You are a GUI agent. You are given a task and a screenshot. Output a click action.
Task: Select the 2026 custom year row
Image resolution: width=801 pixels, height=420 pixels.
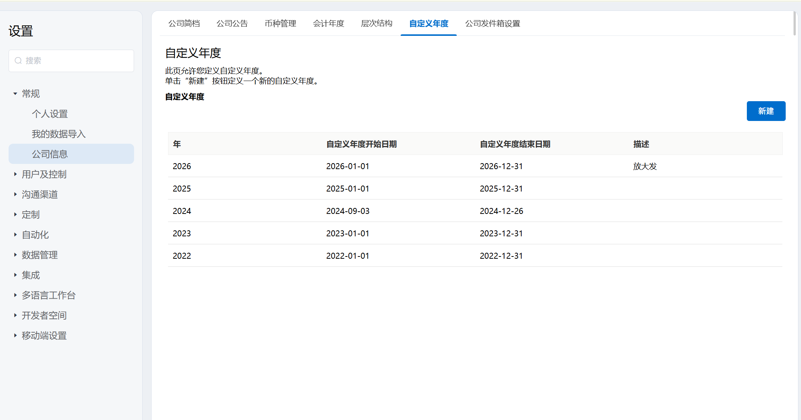[182, 166]
